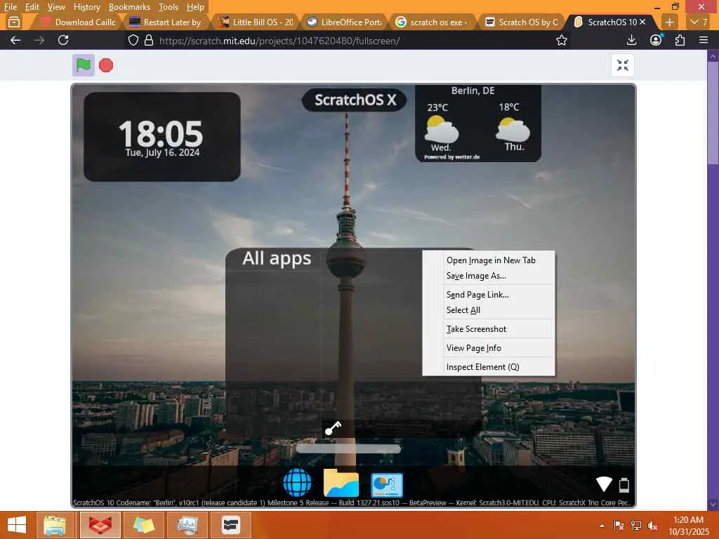Image resolution: width=719 pixels, height=539 pixels.
Task: Open the settings panel app in dock
Action: [387, 485]
